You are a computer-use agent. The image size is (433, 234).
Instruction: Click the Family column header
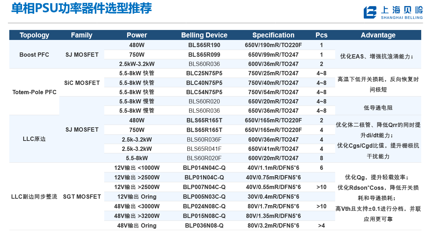tap(82, 35)
